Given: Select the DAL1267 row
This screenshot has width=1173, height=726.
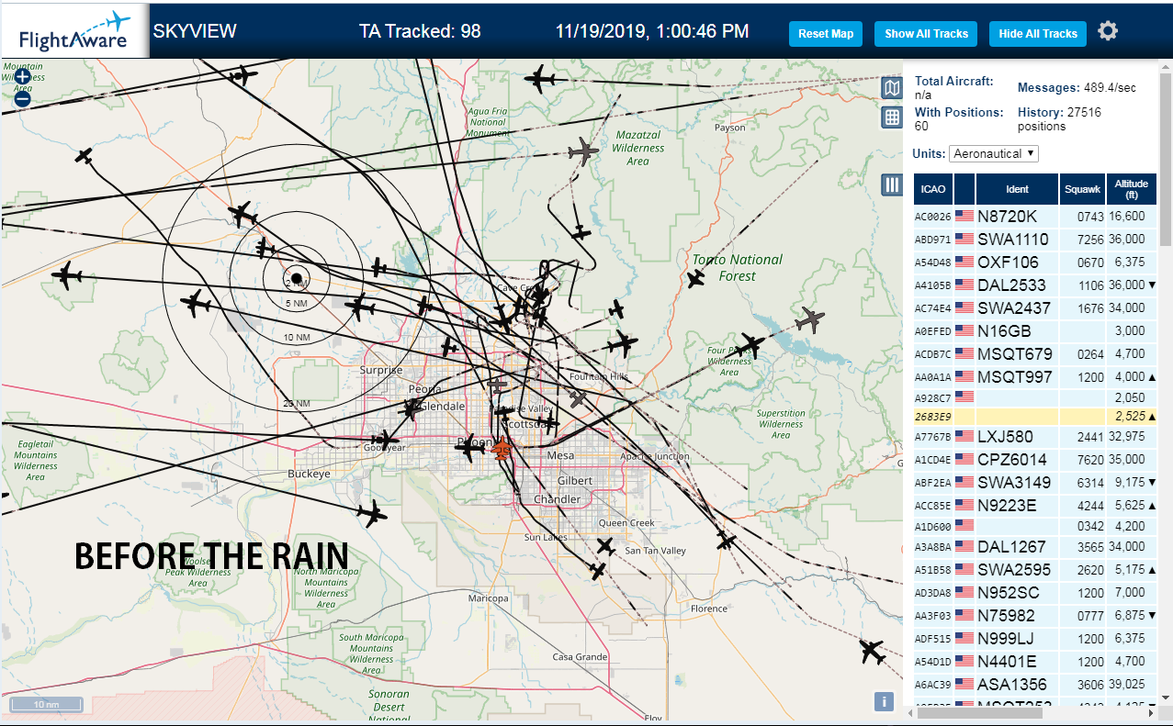Looking at the screenshot, I should click(1036, 547).
